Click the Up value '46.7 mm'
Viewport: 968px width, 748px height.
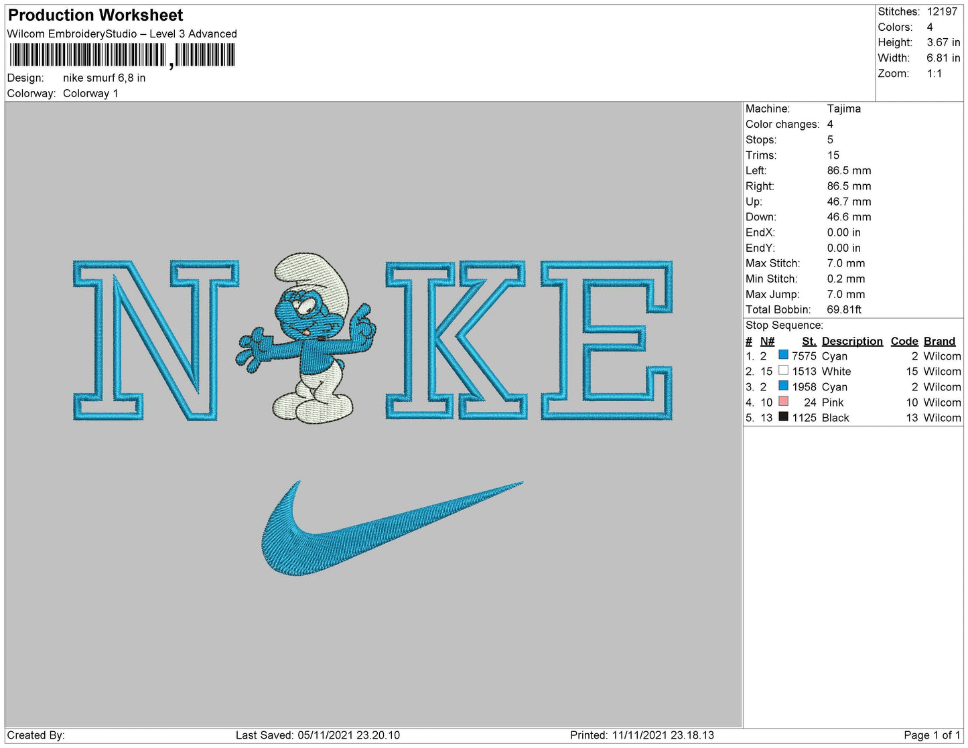[x=849, y=201]
